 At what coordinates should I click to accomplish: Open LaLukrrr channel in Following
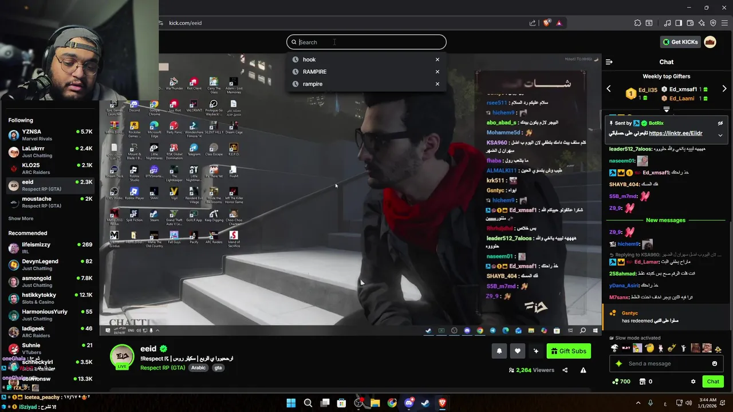point(50,152)
